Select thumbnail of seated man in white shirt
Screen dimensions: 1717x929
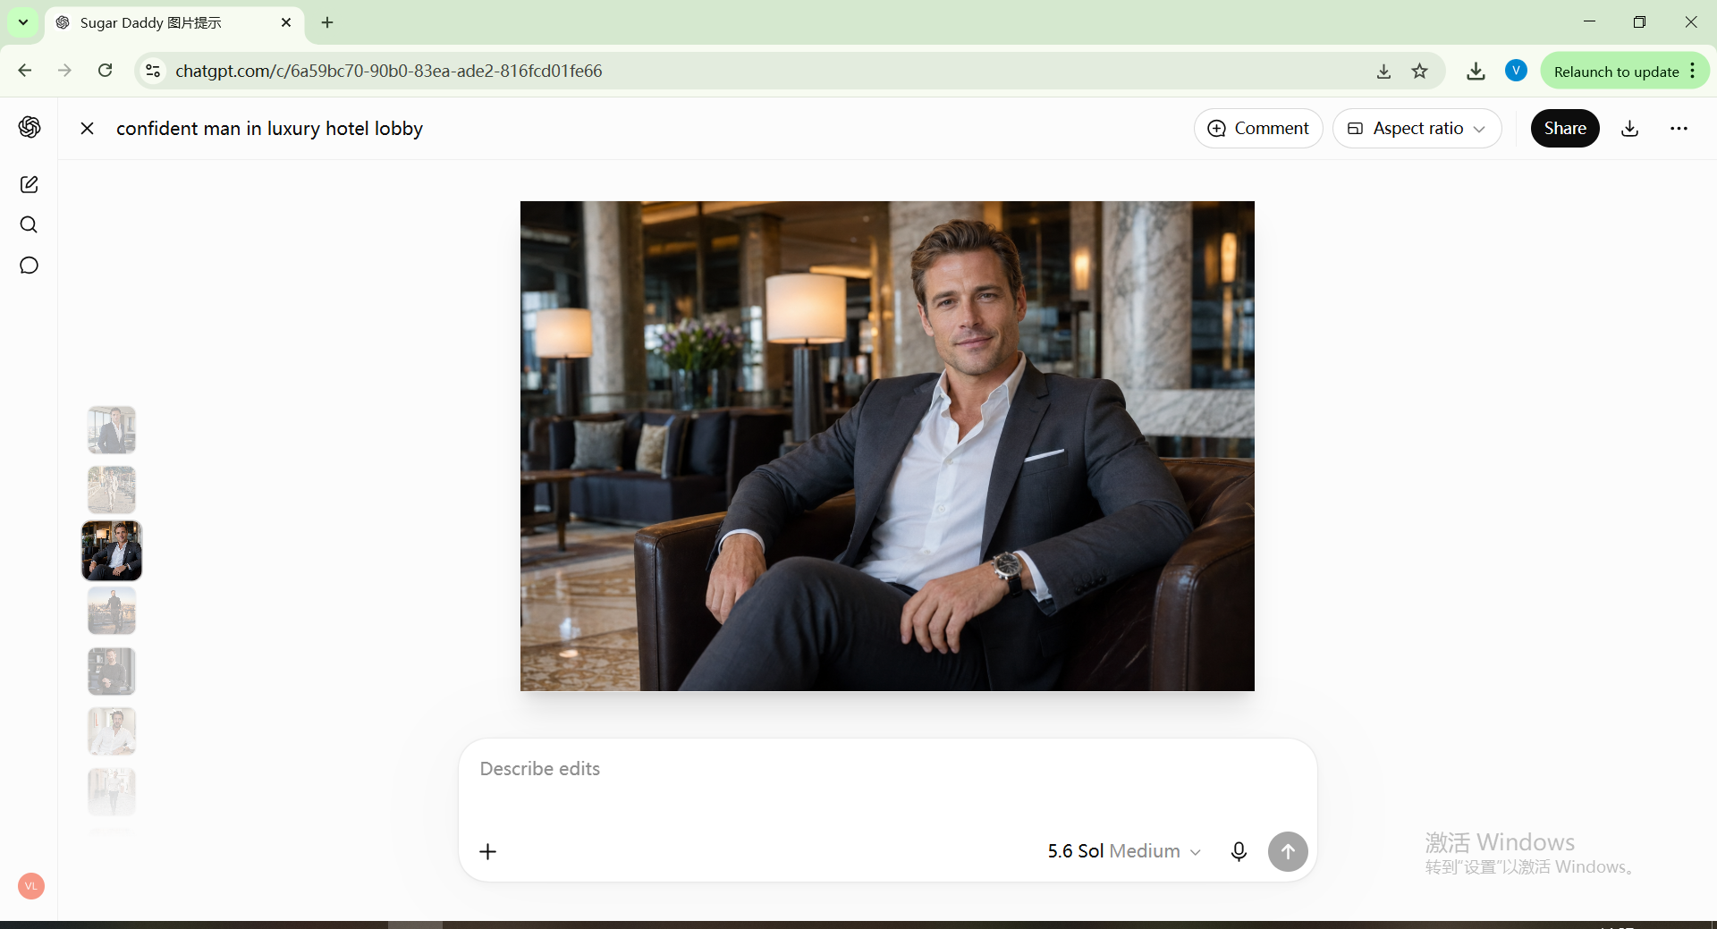tap(112, 731)
